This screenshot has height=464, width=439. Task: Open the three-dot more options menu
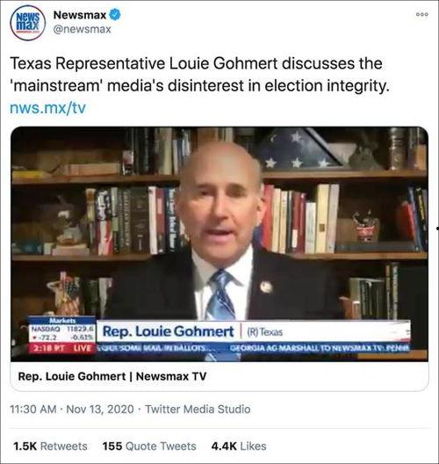[421, 14]
